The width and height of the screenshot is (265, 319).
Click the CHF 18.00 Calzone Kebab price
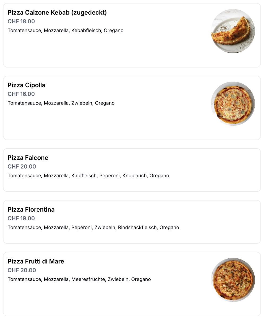coord(21,22)
